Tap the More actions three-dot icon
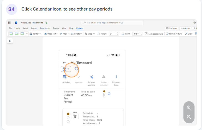The height and width of the screenshot is (130, 202). [116, 77]
